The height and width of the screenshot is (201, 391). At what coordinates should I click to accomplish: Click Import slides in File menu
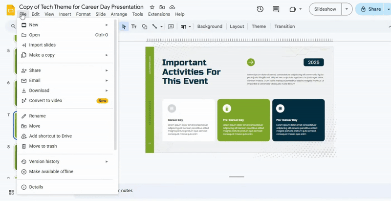[x=42, y=45]
